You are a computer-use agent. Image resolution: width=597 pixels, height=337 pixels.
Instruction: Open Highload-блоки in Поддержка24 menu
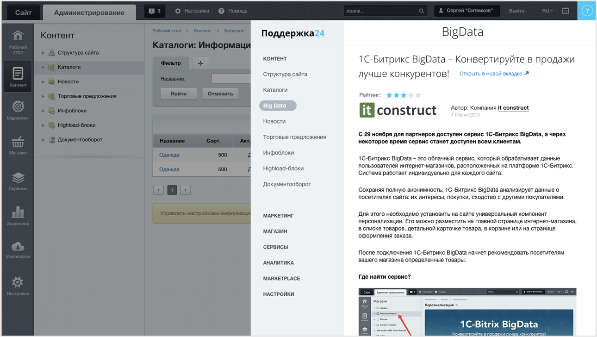click(283, 168)
